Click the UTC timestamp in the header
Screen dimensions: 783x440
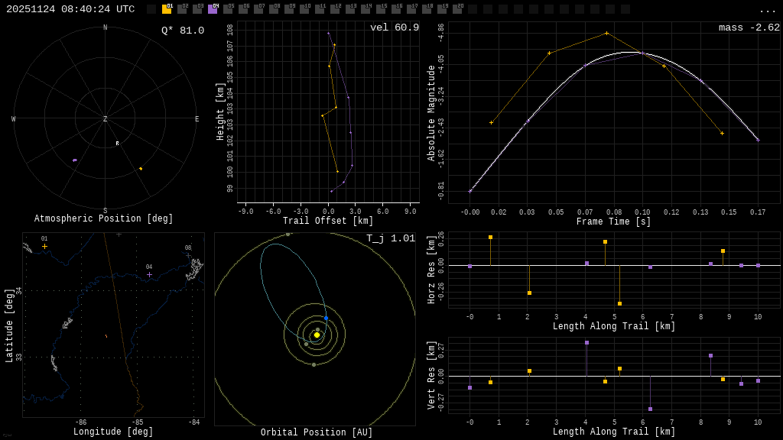pos(70,9)
